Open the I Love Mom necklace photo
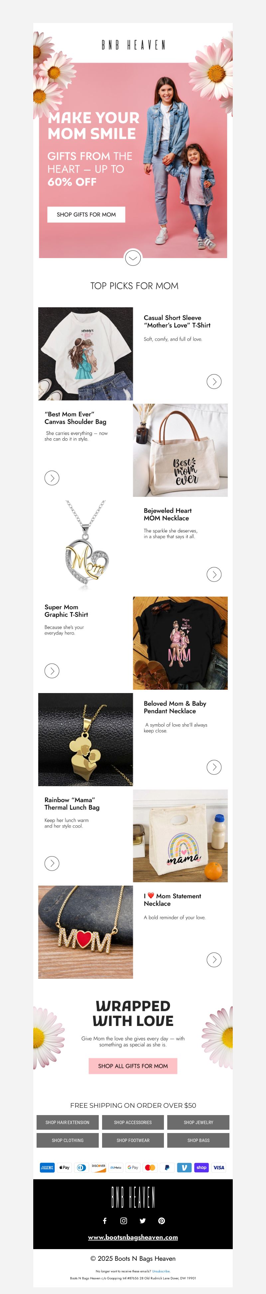Image resolution: width=266 pixels, height=1294 pixels. (85, 932)
